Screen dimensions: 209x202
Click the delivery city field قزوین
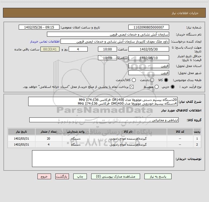(x=149, y=73)
